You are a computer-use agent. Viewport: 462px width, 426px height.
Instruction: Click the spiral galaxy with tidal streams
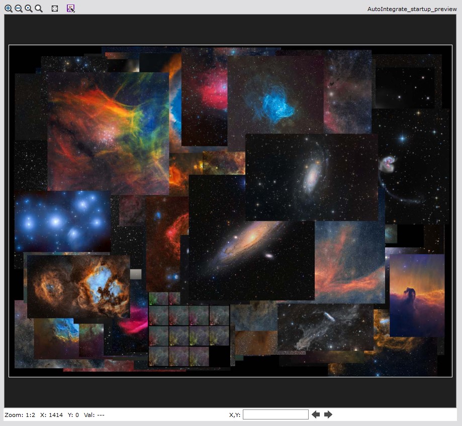tap(312, 177)
